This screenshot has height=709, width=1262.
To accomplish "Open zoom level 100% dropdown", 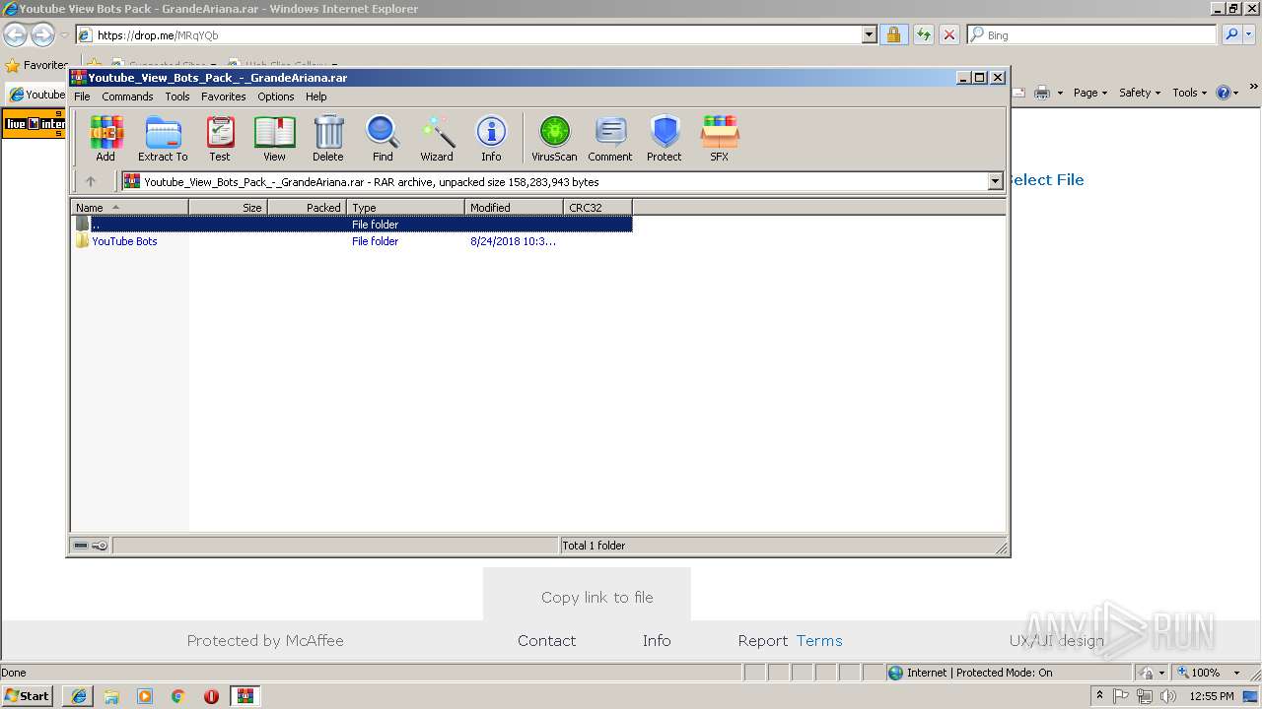I will tap(1236, 673).
